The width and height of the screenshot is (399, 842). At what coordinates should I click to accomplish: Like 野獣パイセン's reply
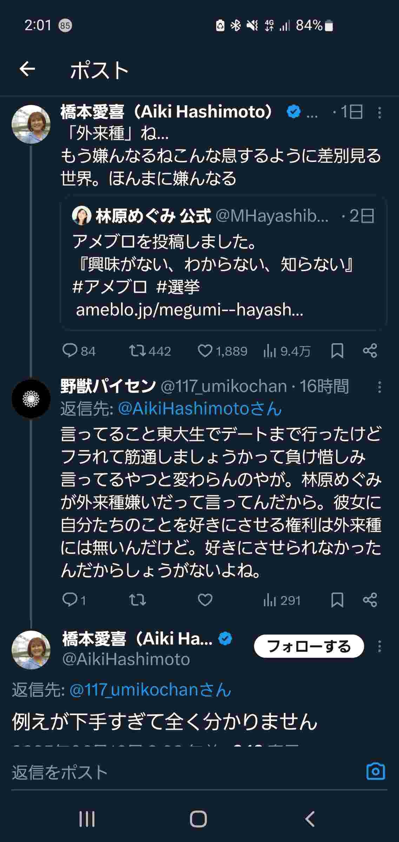tap(205, 600)
